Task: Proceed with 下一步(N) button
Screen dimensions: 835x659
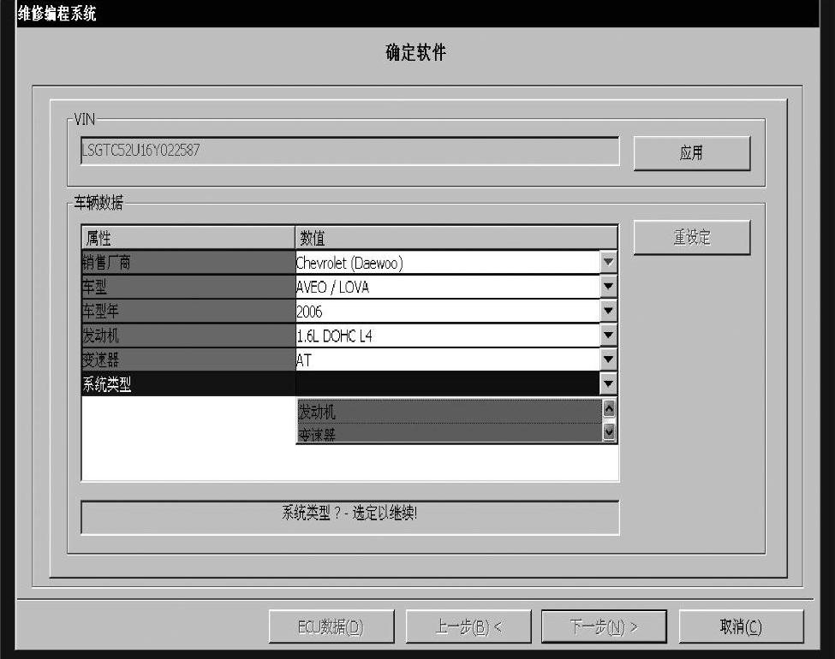Action: (x=605, y=627)
